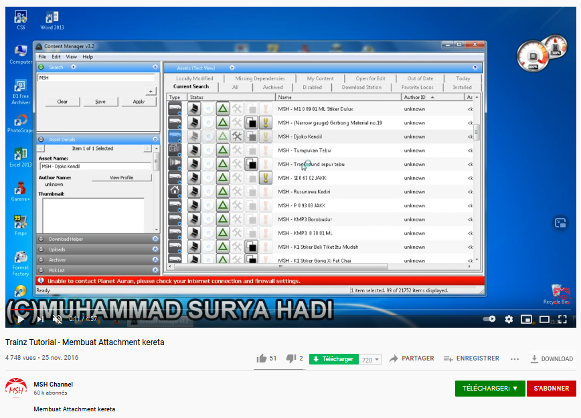Click the house type icon on Rusunawa Kediri row
The height and width of the screenshot is (418, 581).
click(175, 191)
